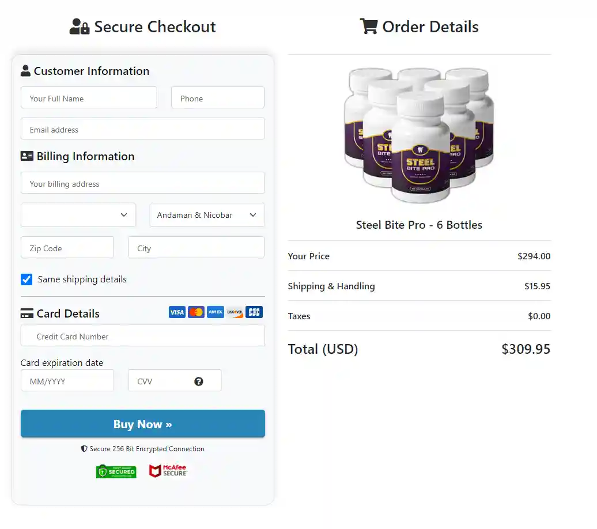Click the JCB card icon
The image size is (597, 529).
click(254, 312)
